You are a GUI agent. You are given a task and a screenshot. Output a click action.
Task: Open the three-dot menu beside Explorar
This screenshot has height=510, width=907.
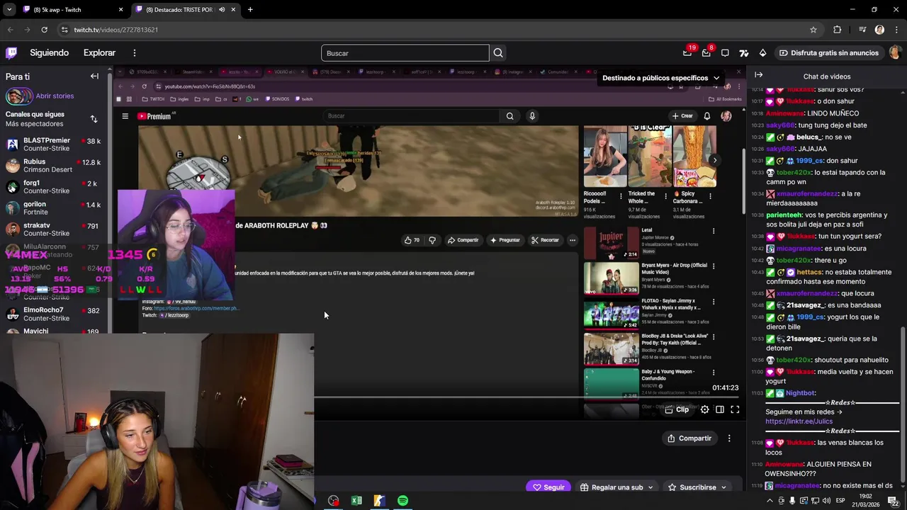click(x=135, y=52)
